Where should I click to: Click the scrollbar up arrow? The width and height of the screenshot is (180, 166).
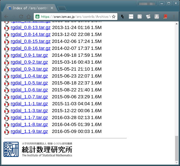tap(177, 24)
